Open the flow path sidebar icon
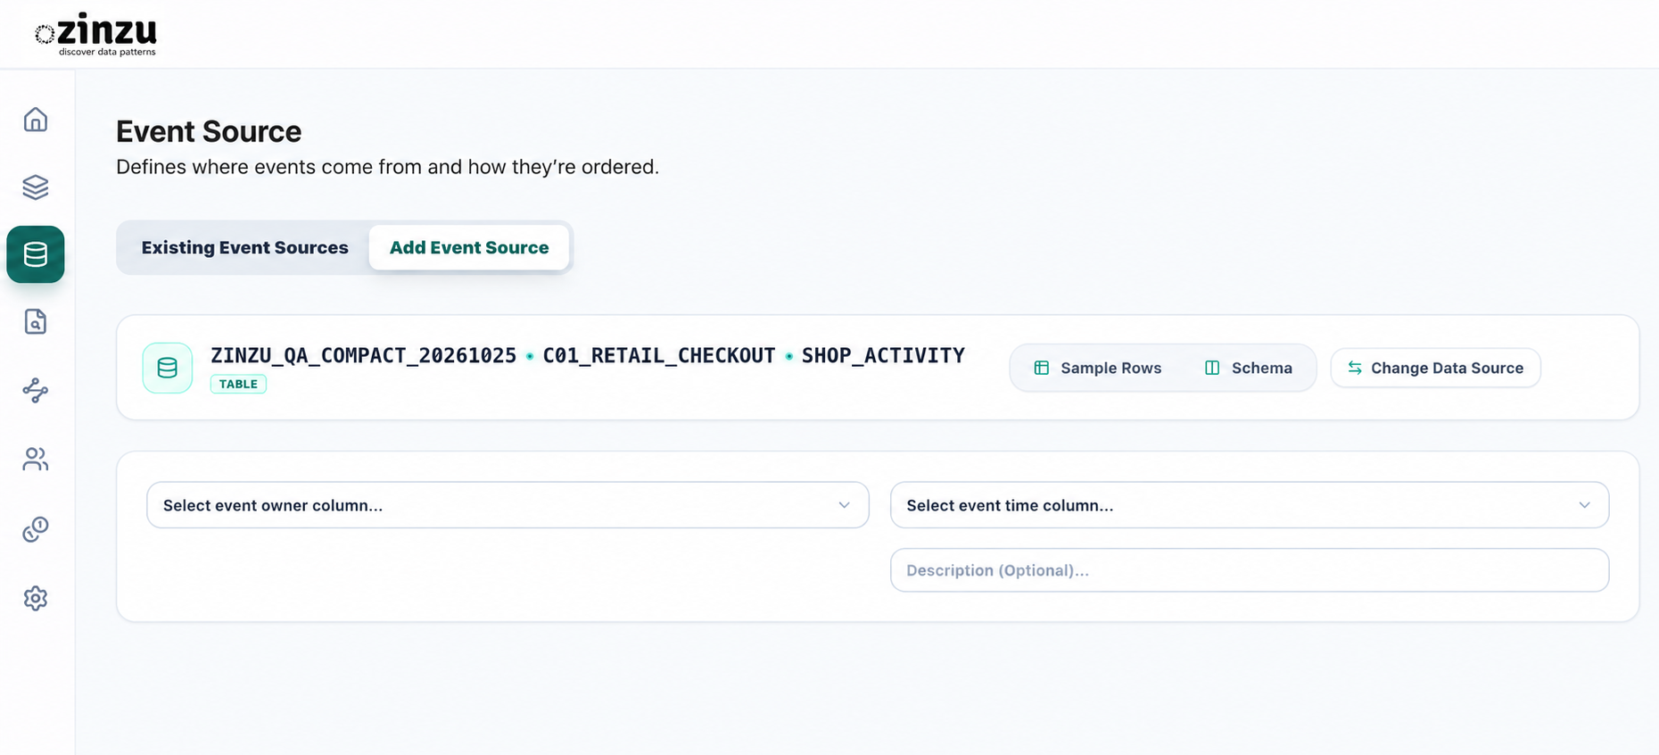 click(x=36, y=390)
